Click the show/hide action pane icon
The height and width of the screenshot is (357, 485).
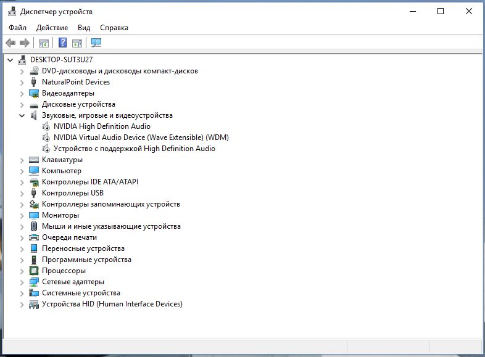pos(77,43)
